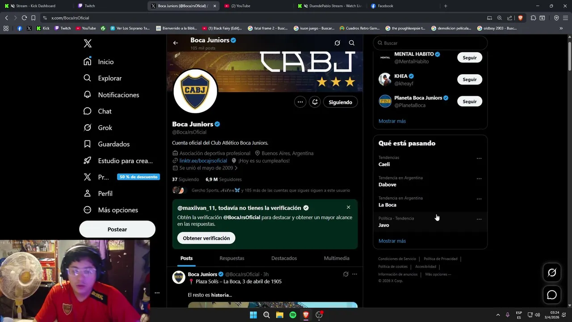Open the linktr.ee/bocajrsoficial link
Image resolution: width=572 pixels, height=322 pixels.
(203, 161)
